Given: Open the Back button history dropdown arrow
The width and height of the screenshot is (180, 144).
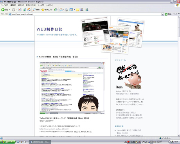Looking at the screenshot, I should pyautogui.click(x=10, y=10).
